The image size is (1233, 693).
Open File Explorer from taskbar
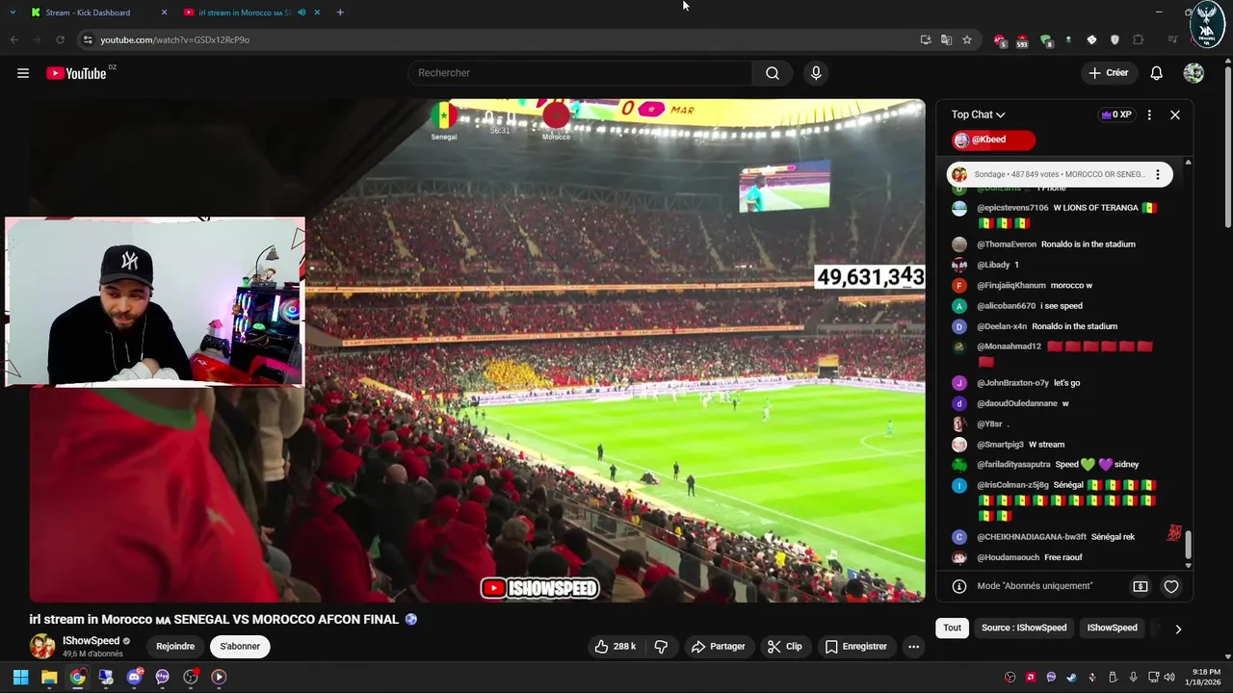click(x=49, y=677)
